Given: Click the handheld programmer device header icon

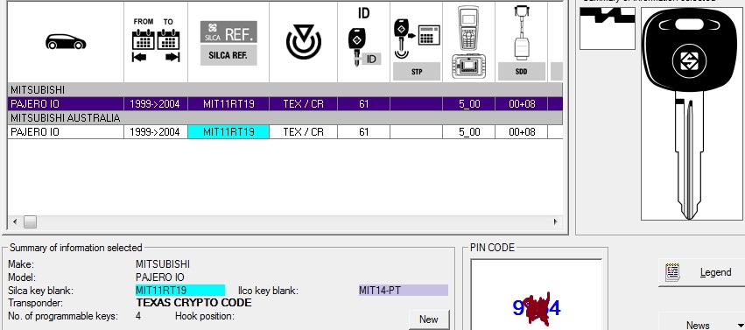Looking at the screenshot, I should (469, 42).
